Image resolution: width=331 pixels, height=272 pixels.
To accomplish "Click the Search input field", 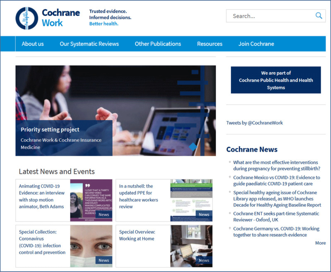I will 276,16.
